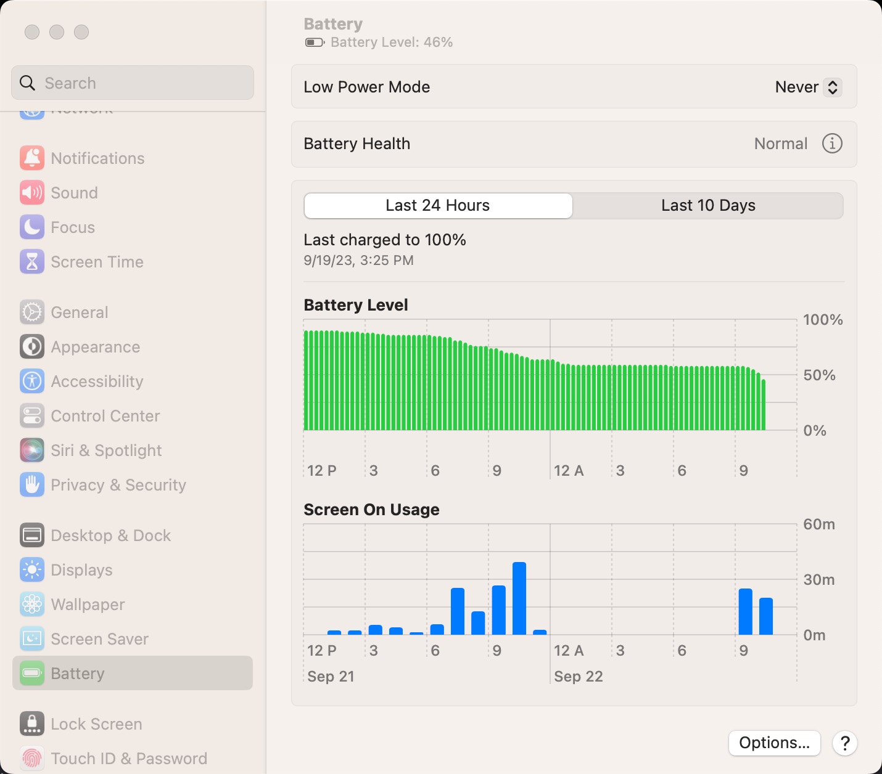Click the '9/19/23, 3:25 PM' timestamp

(x=358, y=261)
